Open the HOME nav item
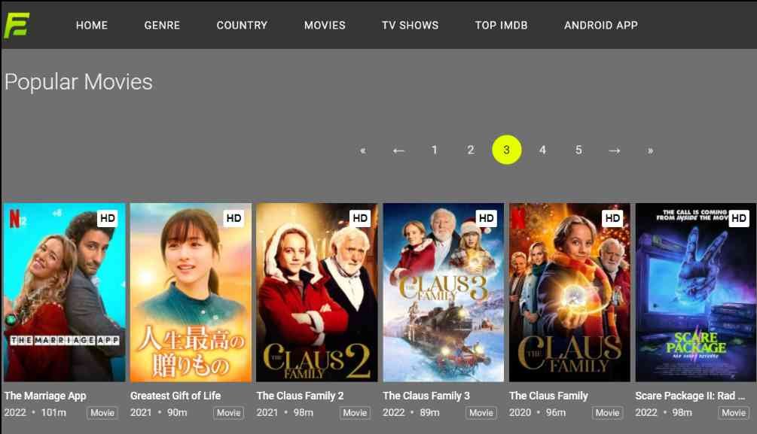 (92, 25)
